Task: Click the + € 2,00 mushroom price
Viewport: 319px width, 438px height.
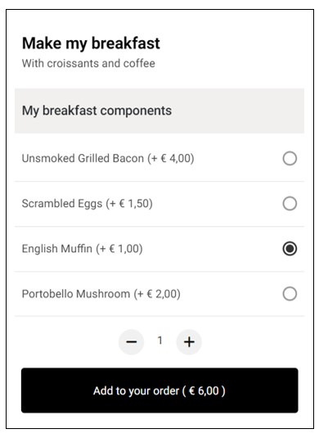Action: [157, 294]
